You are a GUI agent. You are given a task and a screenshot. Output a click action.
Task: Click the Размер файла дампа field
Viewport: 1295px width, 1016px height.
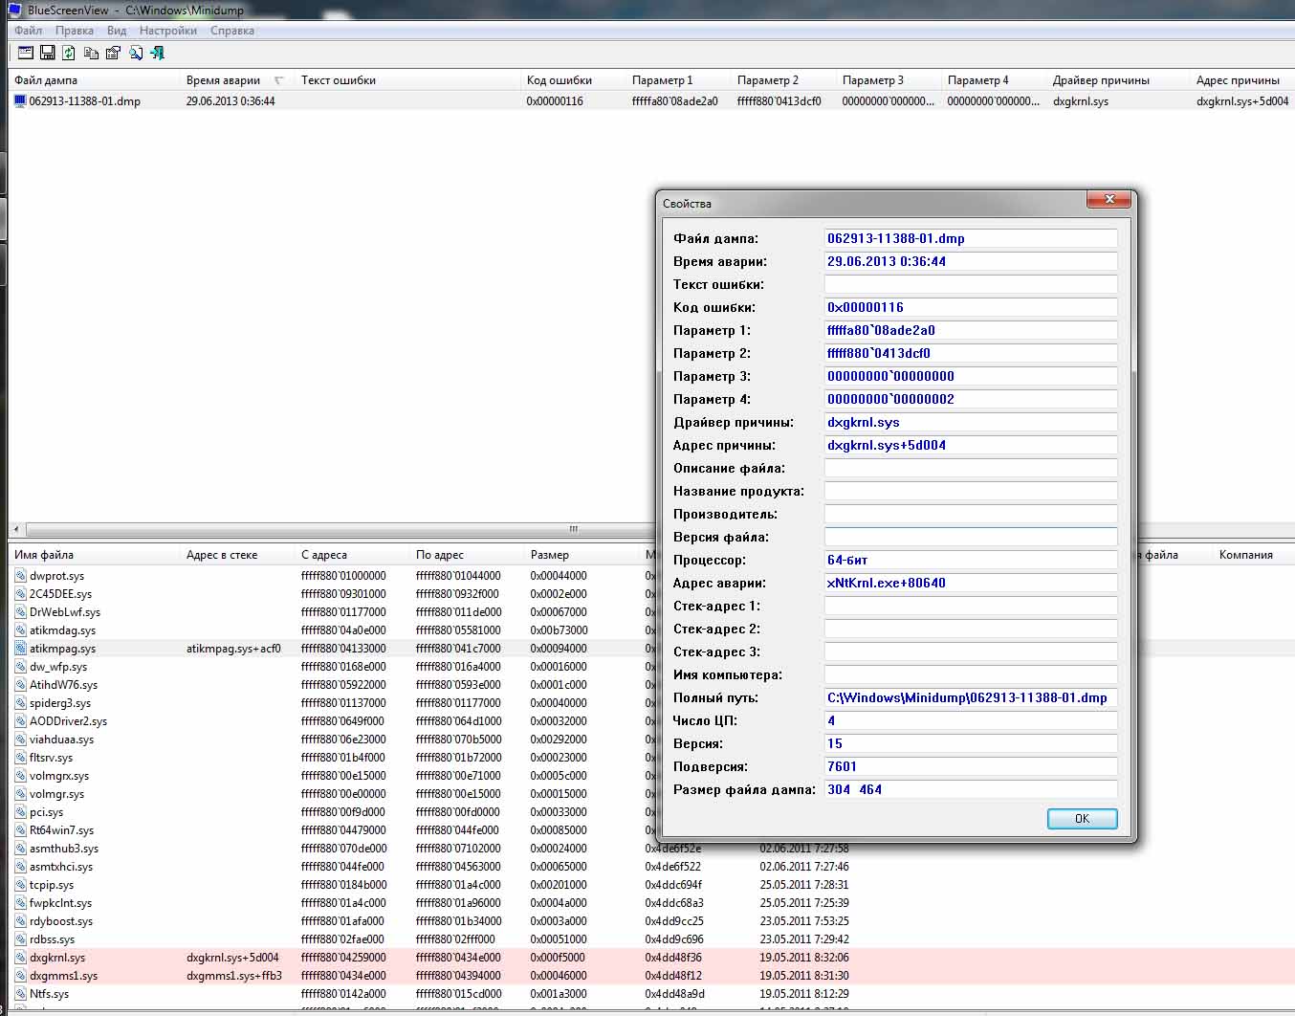click(x=971, y=789)
